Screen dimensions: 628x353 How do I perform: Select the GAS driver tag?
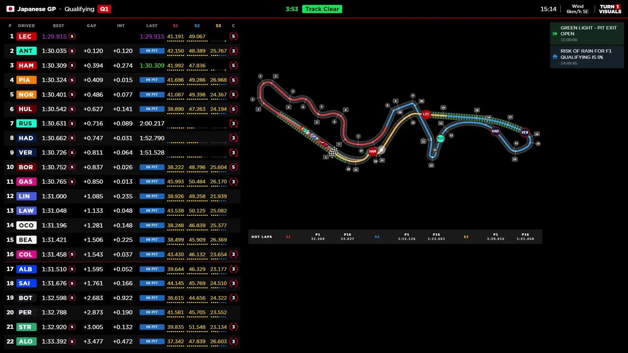point(26,181)
